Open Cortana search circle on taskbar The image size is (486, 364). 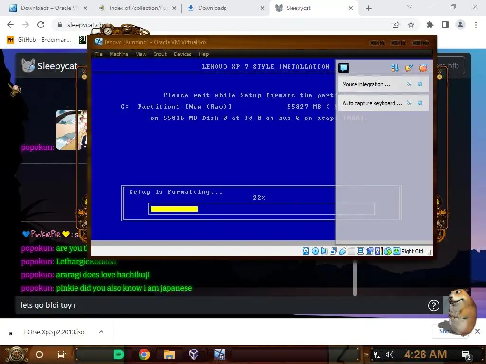[x=39, y=355]
